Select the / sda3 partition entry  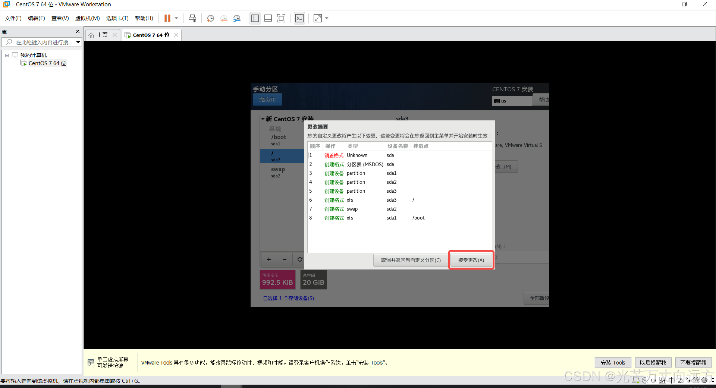click(282, 156)
